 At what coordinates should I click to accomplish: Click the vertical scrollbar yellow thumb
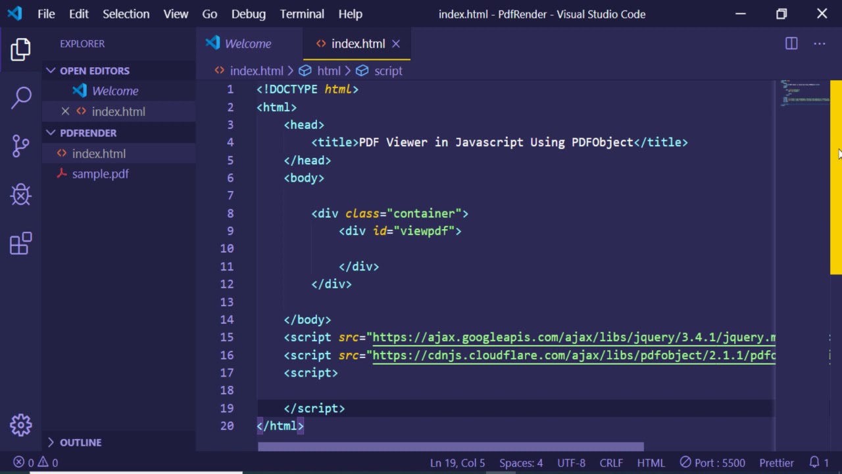tap(835, 177)
